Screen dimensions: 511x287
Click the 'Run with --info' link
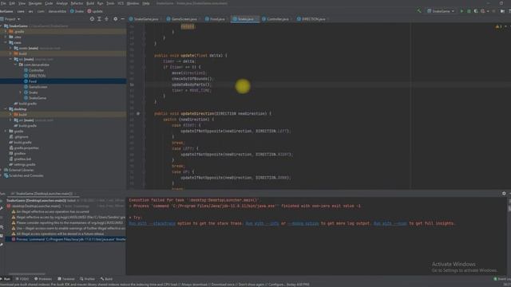click(262, 223)
